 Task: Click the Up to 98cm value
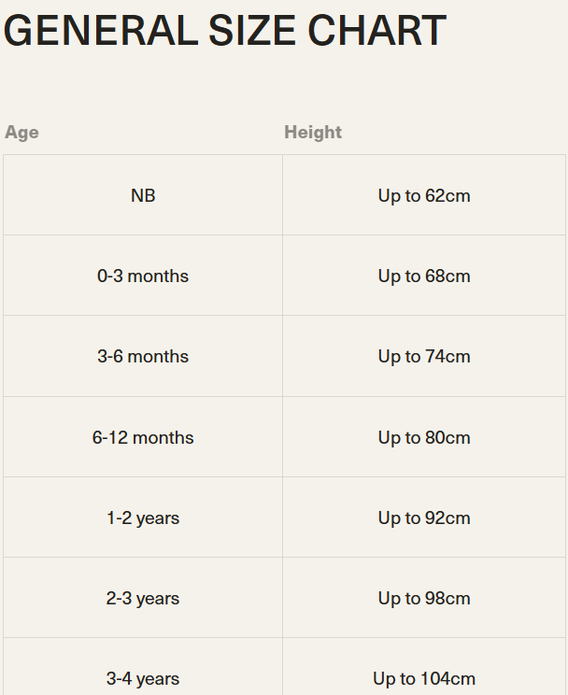click(424, 599)
